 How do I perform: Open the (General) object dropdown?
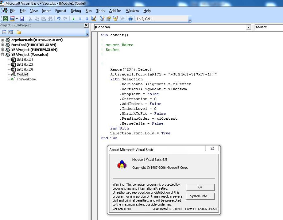pyautogui.click(x=249, y=27)
